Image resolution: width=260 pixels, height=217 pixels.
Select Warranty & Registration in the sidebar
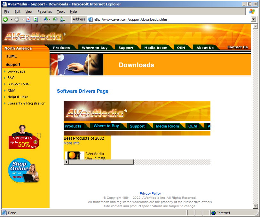pos(26,103)
